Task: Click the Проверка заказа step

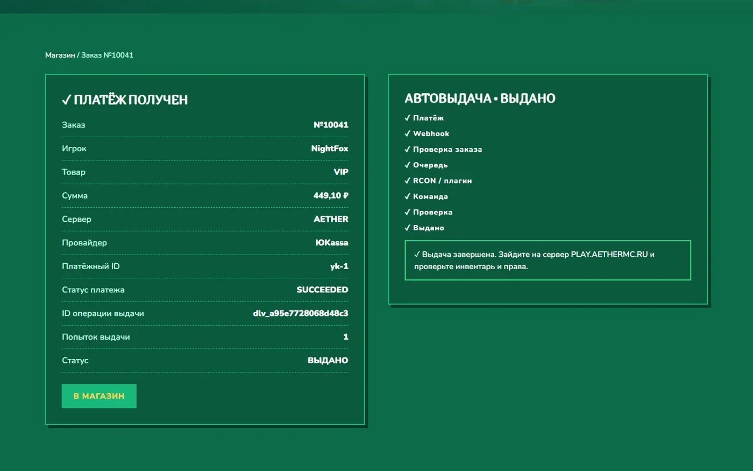Action: [443, 149]
